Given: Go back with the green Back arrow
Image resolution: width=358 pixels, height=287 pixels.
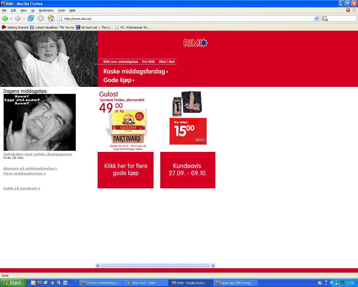Looking at the screenshot, I should pos(5,18).
